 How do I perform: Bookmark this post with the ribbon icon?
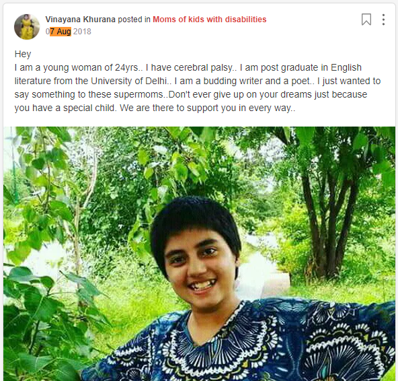point(366,20)
